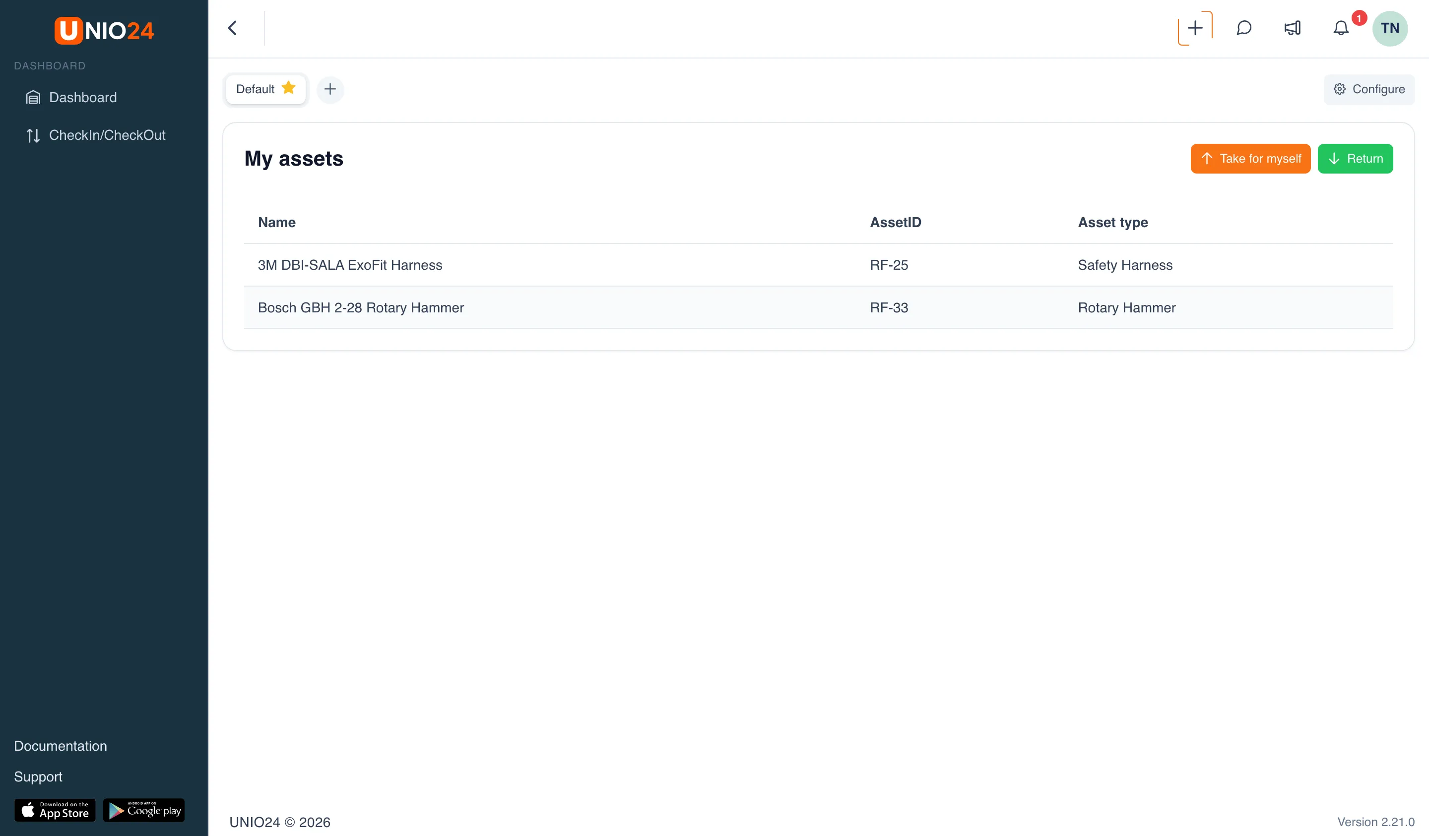
Task: Click the Configure button
Action: pyautogui.click(x=1369, y=90)
